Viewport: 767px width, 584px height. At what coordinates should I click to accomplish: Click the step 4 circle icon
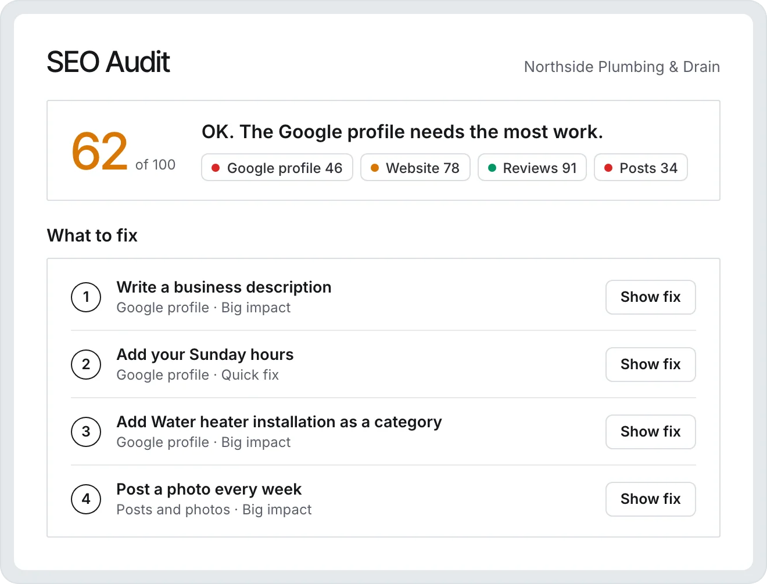86,499
